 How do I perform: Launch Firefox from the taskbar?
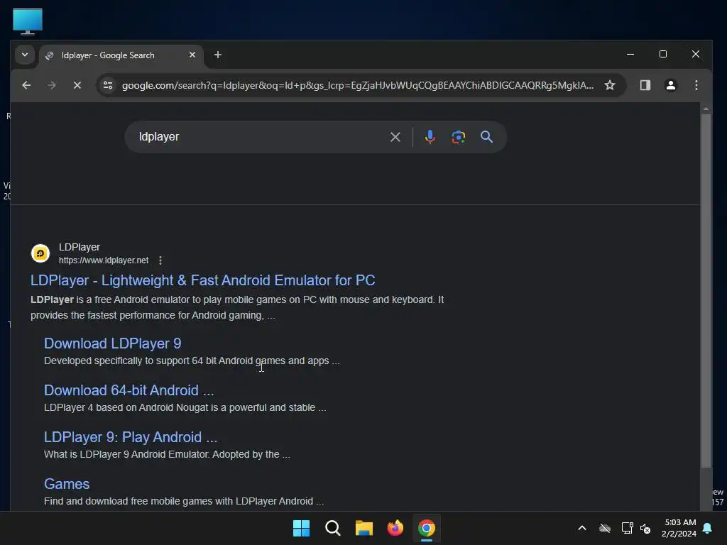click(x=395, y=528)
